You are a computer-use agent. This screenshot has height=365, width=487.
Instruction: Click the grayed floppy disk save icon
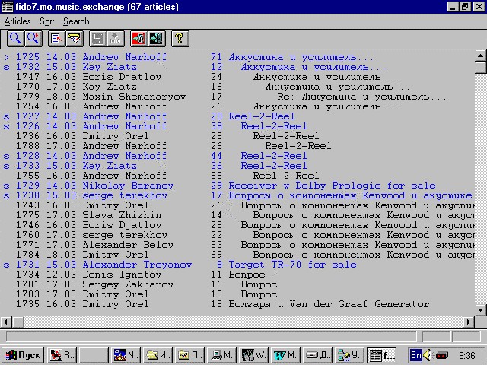pos(97,38)
